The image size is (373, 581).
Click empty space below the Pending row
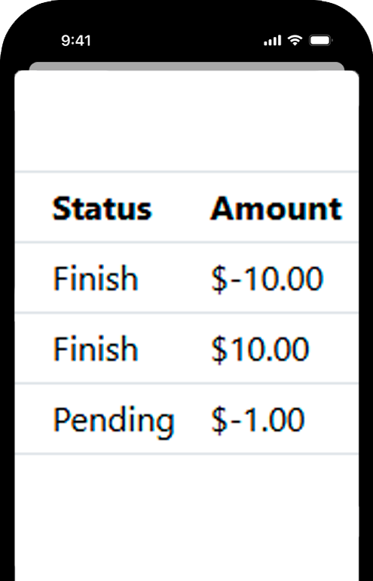click(x=187, y=518)
